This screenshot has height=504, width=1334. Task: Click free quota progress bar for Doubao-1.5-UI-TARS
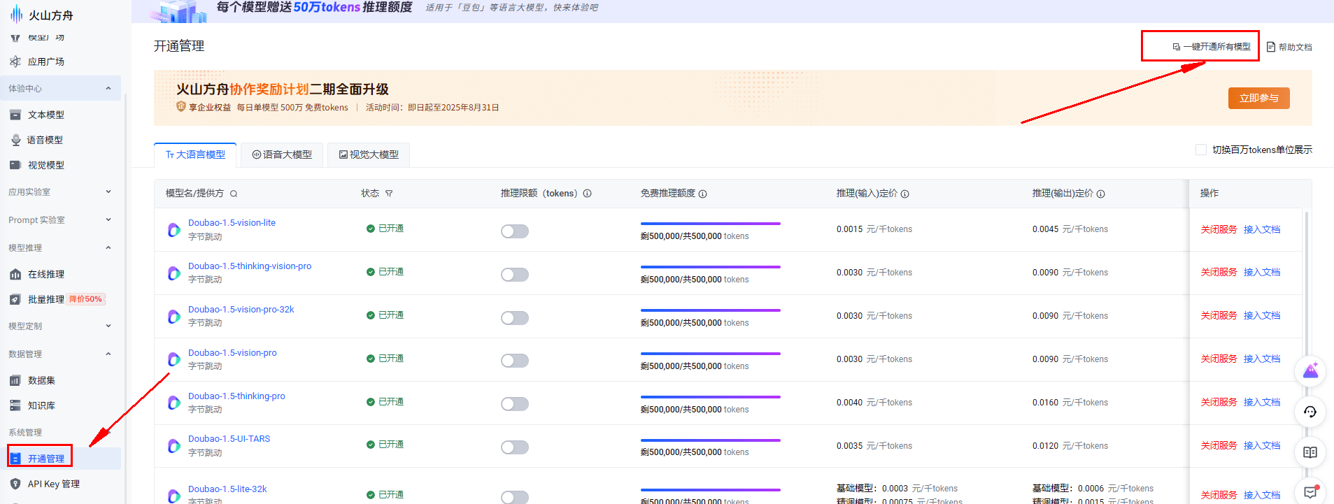coord(711,440)
